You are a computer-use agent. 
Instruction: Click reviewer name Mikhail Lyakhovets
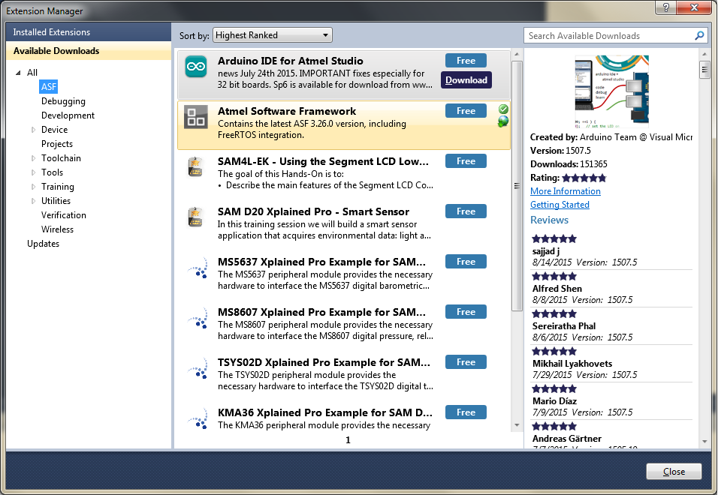click(572, 363)
